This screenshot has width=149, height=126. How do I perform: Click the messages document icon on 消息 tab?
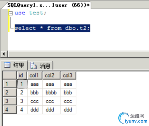pyautogui.click(x=33, y=66)
